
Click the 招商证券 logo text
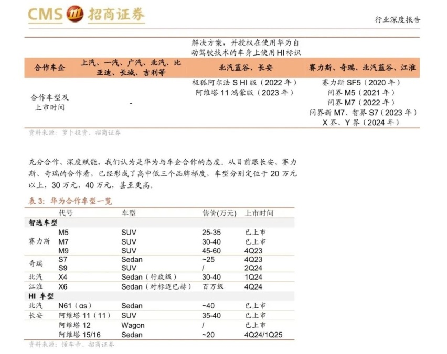coord(116,15)
